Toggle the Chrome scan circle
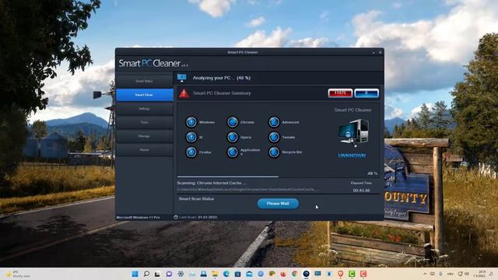Image resolution: width=498 pixels, height=280 pixels. (233, 122)
